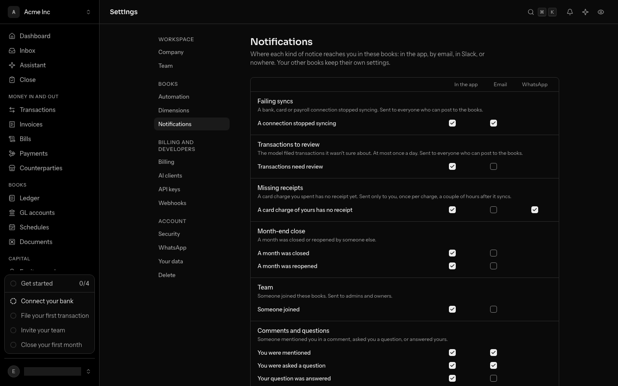Click File your first transaction step
Screen dimensions: 618x386
coord(49,316)
